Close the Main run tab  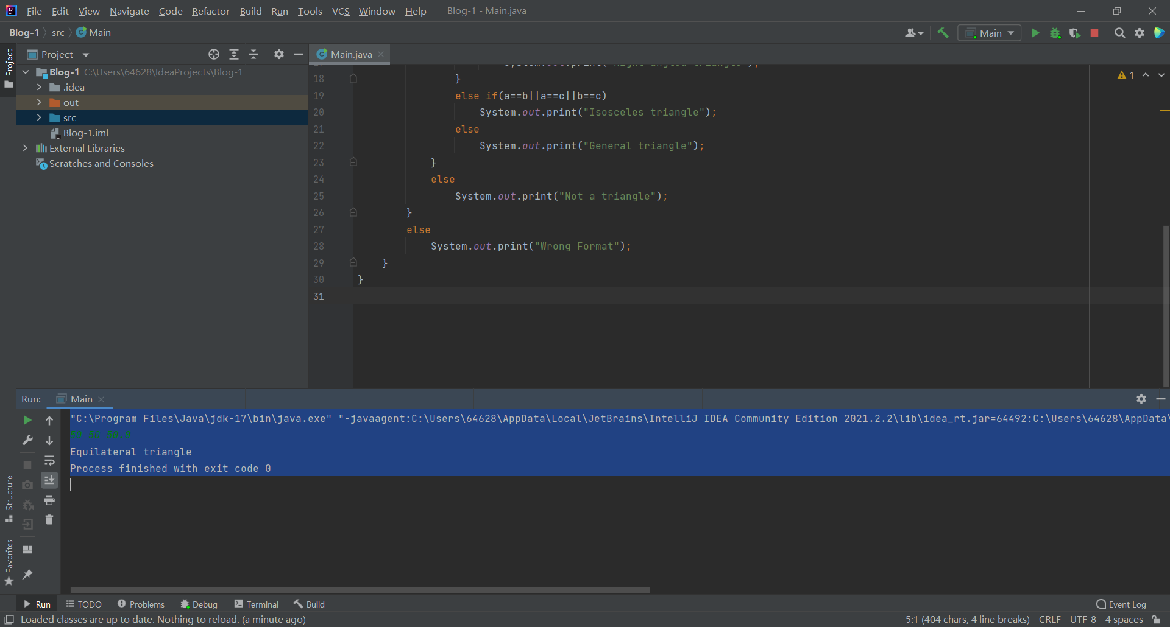[x=101, y=399]
